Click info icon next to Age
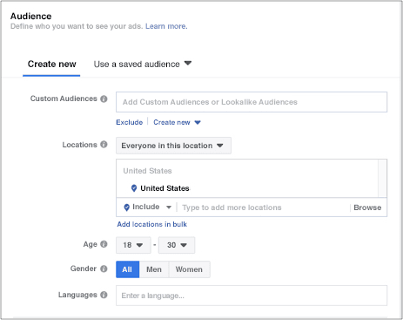This screenshot has height=320, width=403. pyautogui.click(x=104, y=244)
